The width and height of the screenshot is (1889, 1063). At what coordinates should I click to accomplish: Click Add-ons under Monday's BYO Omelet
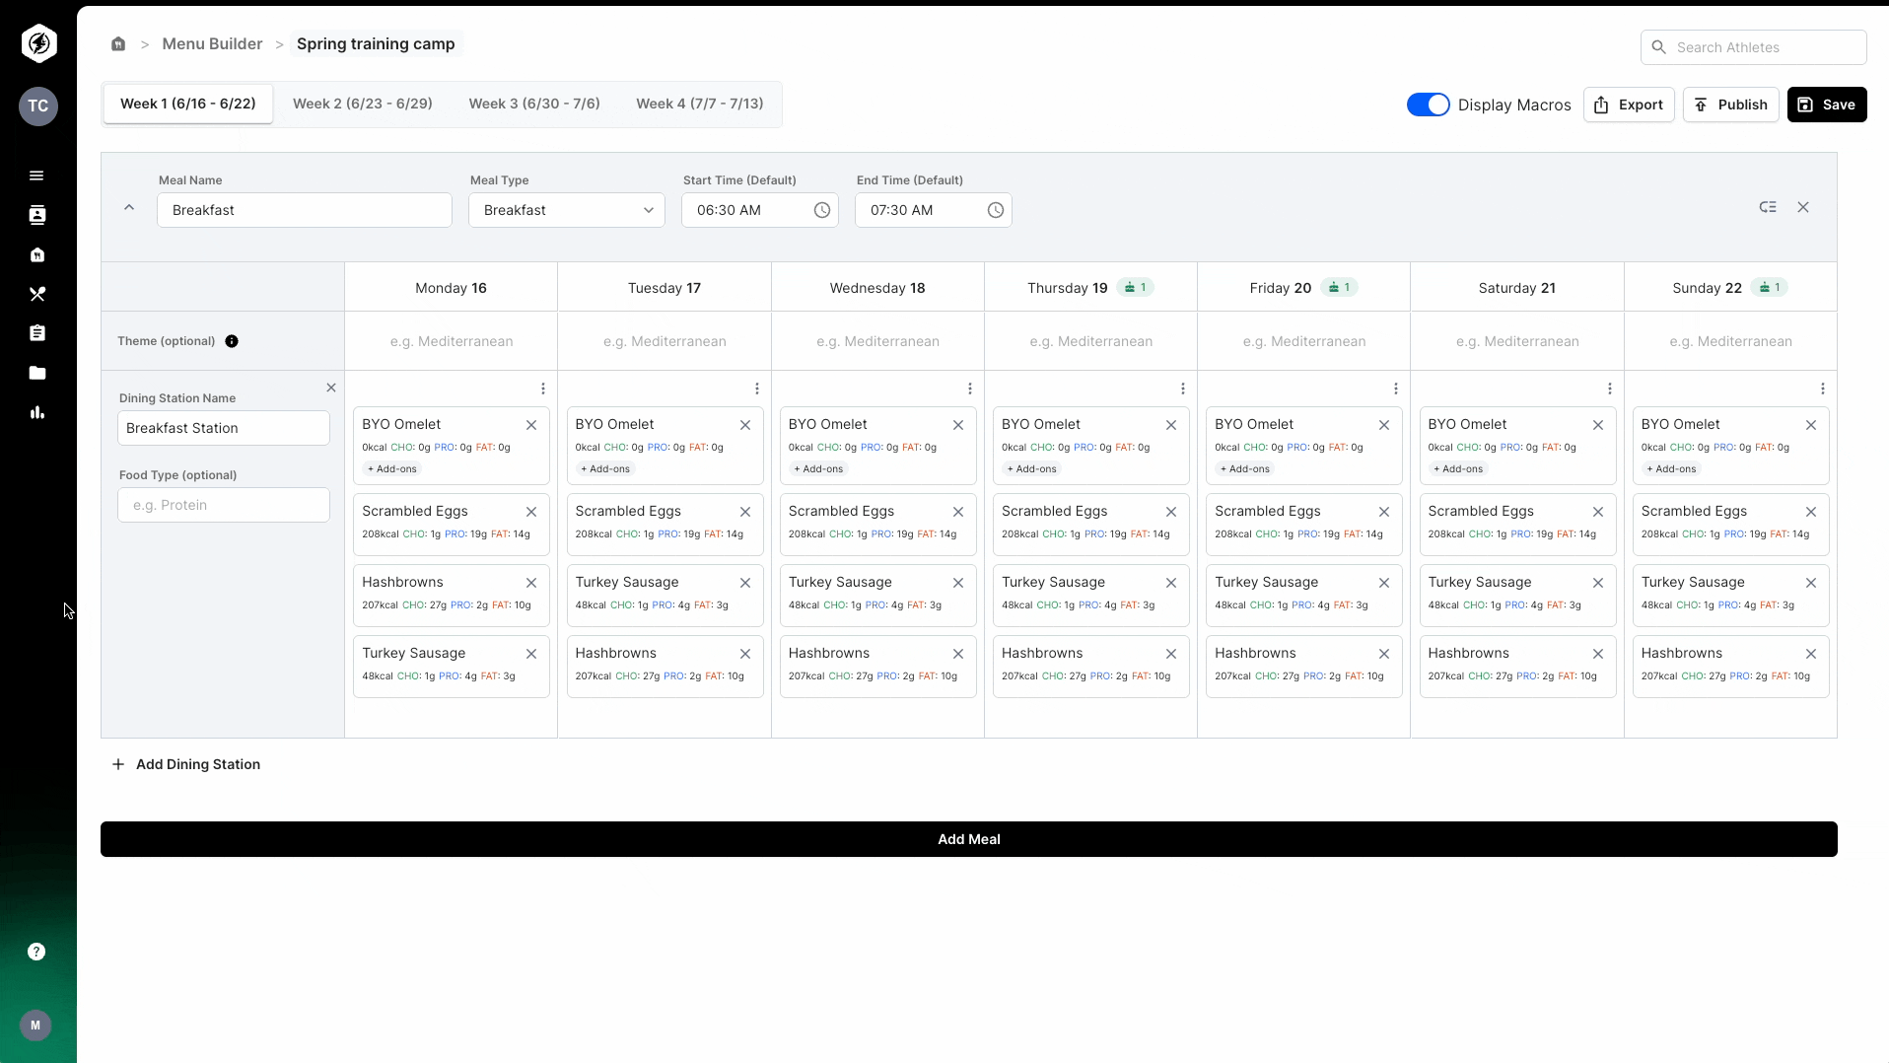pyautogui.click(x=390, y=469)
